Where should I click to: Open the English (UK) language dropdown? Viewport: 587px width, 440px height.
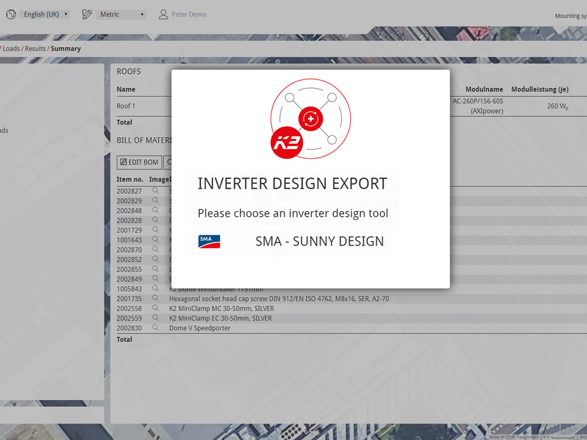pos(45,14)
